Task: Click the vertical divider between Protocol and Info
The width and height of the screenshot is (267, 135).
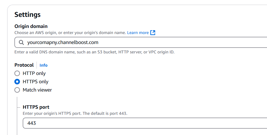Action: [x=37, y=65]
